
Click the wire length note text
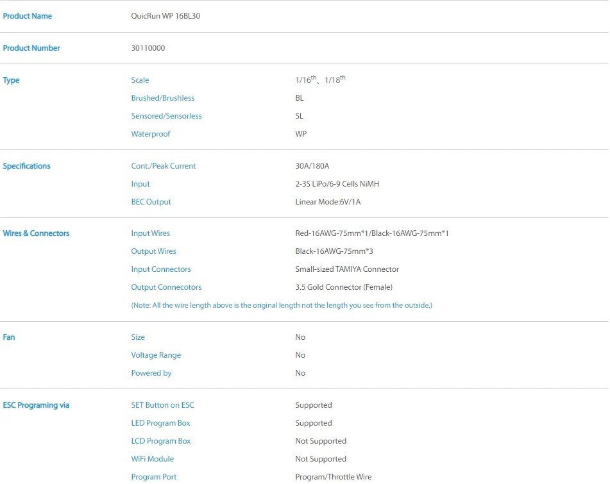point(282,305)
